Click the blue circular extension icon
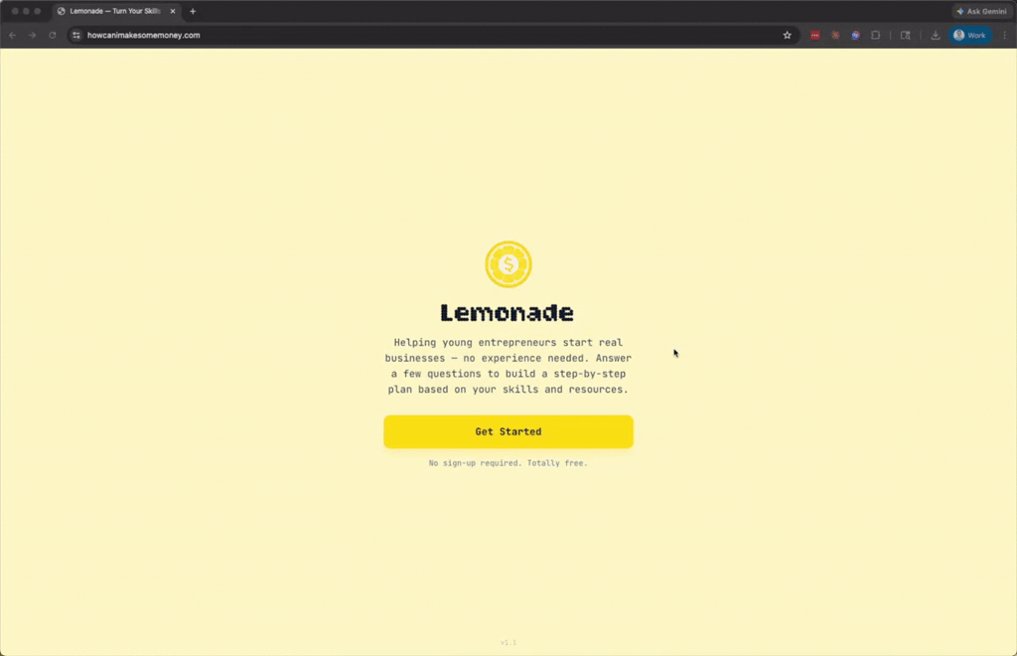The height and width of the screenshot is (656, 1017). pyautogui.click(x=855, y=35)
